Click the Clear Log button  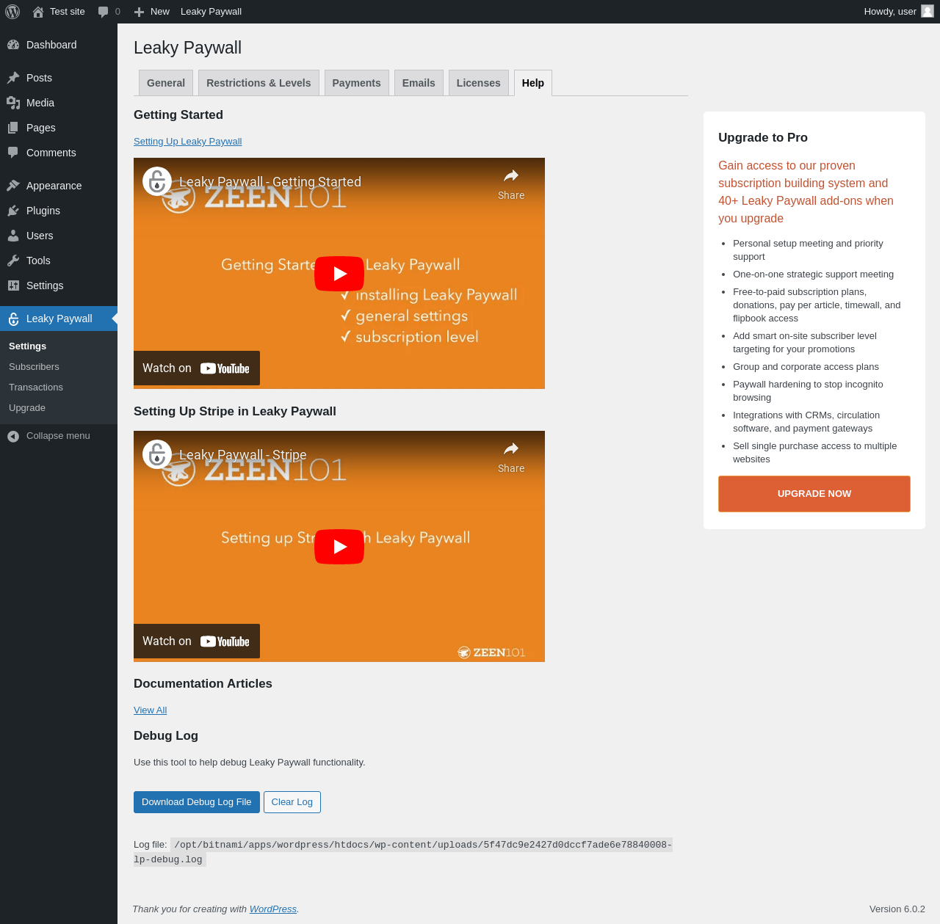[292, 802]
